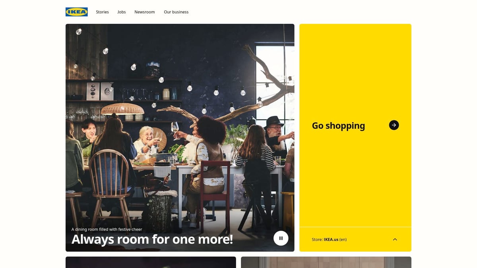Click the bold IKEA.us store name
Viewport: 477px width, 268px height.
(x=331, y=239)
